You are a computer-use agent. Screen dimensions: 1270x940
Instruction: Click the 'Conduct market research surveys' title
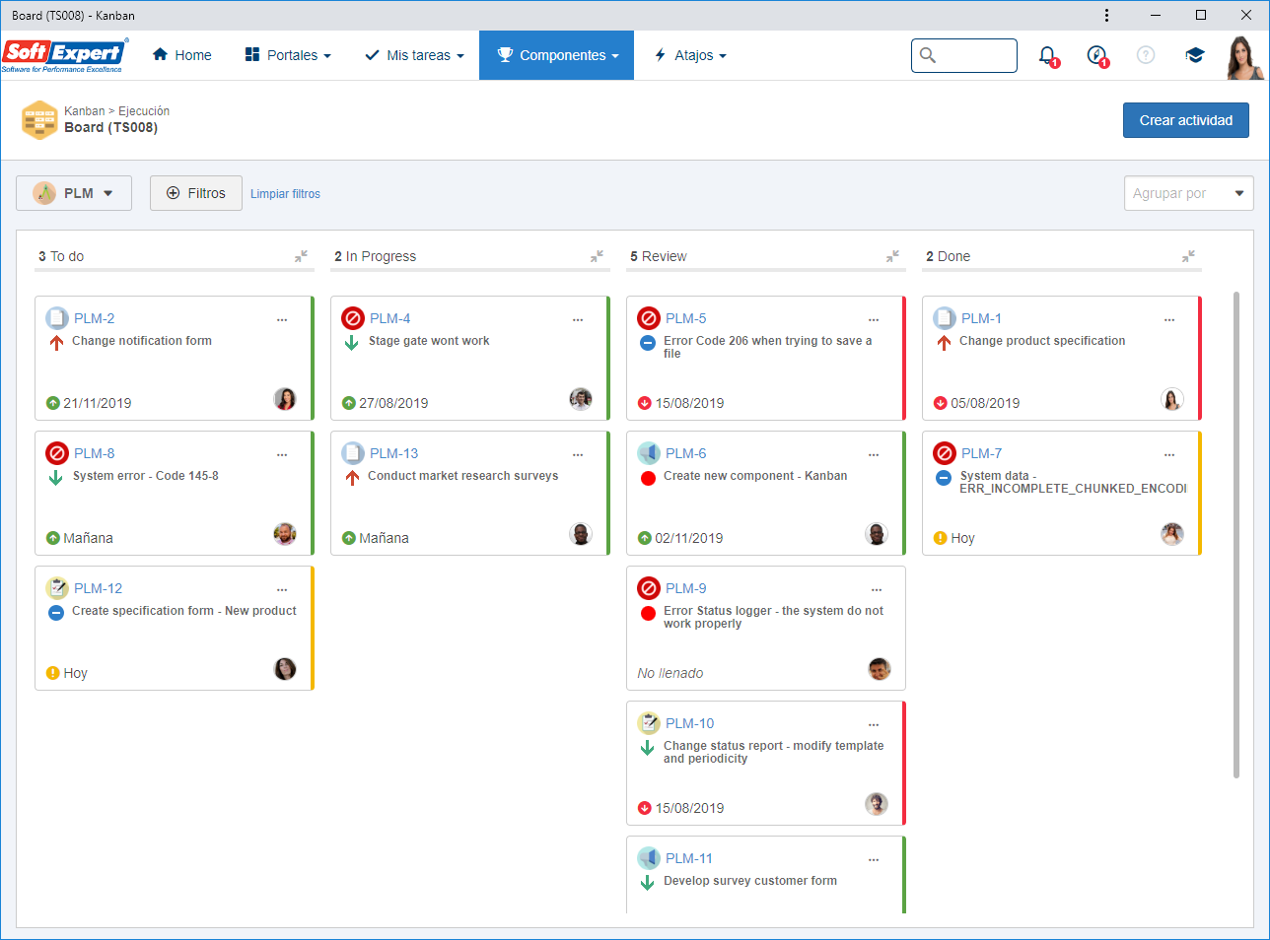(x=463, y=476)
